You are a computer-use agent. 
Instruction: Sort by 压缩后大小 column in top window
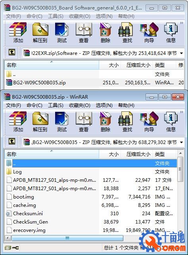click(136, 65)
